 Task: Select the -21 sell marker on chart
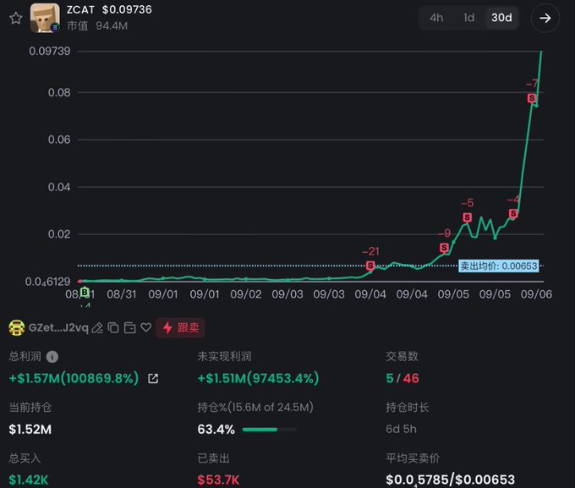pos(370,266)
